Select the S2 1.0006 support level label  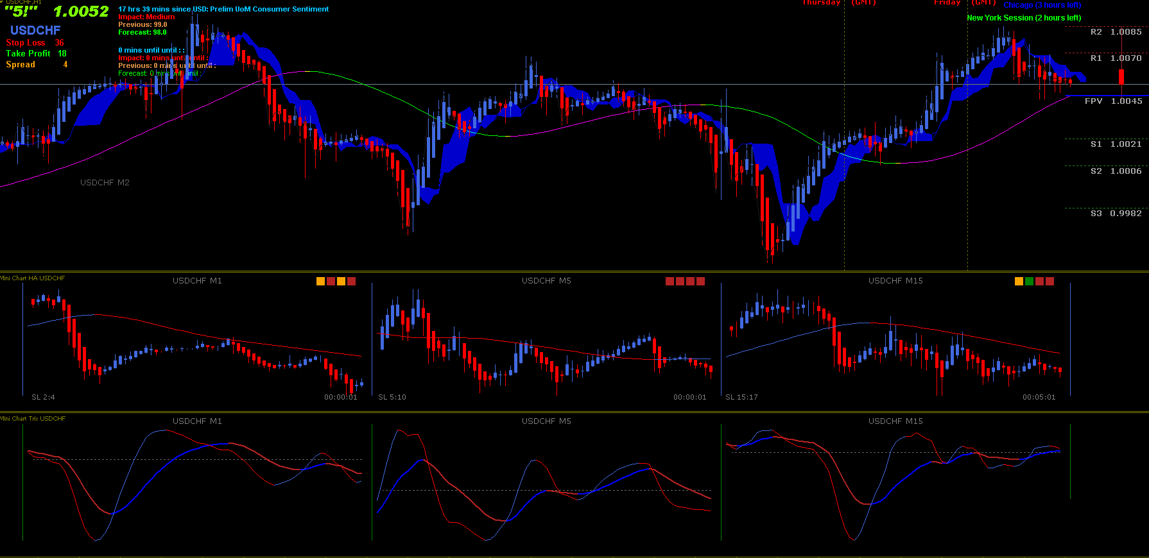pyautogui.click(x=1116, y=171)
